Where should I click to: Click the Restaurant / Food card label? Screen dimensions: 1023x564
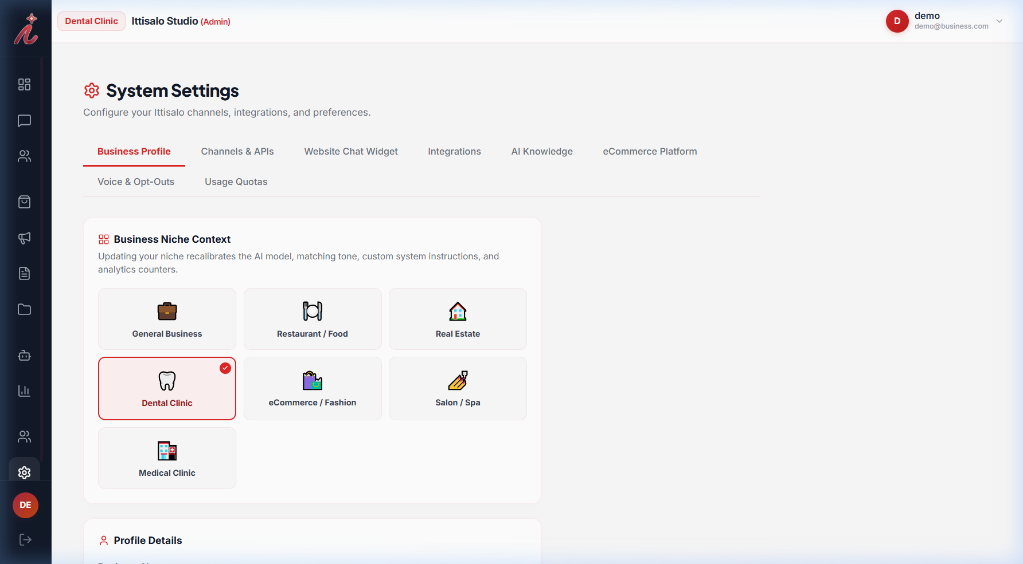[x=313, y=334]
